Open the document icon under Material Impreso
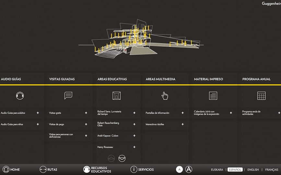281x175 pixels. pyautogui.click(x=213, y=96)
